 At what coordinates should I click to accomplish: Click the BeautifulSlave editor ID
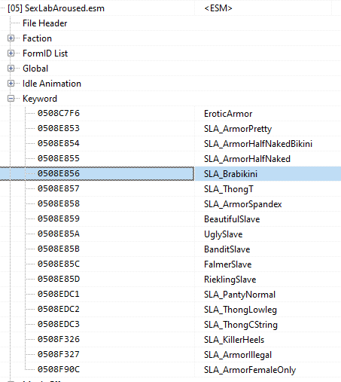point(232,219)
